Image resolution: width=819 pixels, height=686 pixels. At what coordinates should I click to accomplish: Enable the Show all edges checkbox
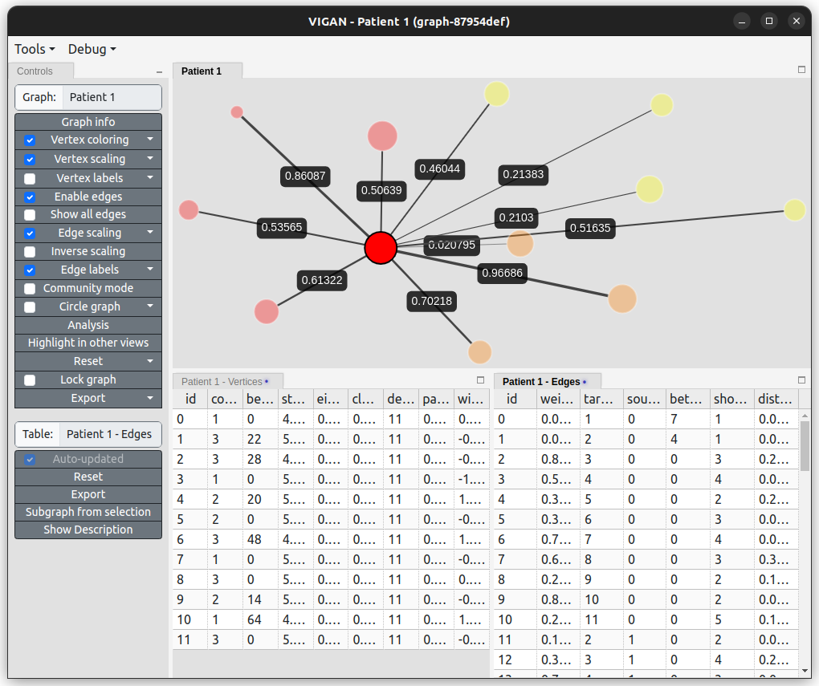[x=30, y=215]
